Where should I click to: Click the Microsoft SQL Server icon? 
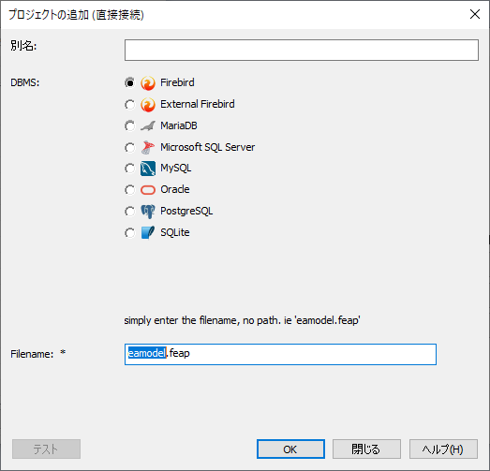(148, 147)
